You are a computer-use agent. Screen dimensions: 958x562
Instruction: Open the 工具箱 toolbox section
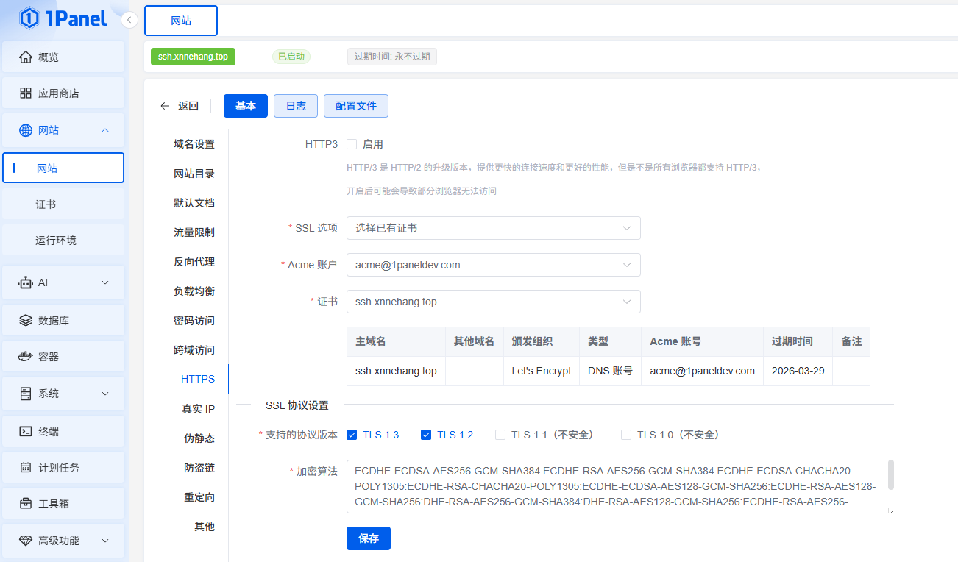pyautogui.click(x=63, y=503)
